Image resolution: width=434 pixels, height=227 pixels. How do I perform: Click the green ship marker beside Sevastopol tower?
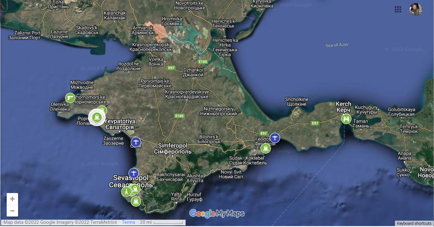pyautogui.click(x=135, y=189)
